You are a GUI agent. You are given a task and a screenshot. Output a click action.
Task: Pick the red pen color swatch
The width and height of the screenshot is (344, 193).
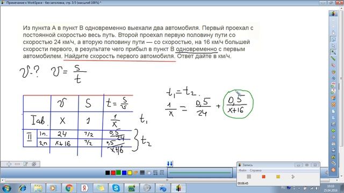point(113,173)
